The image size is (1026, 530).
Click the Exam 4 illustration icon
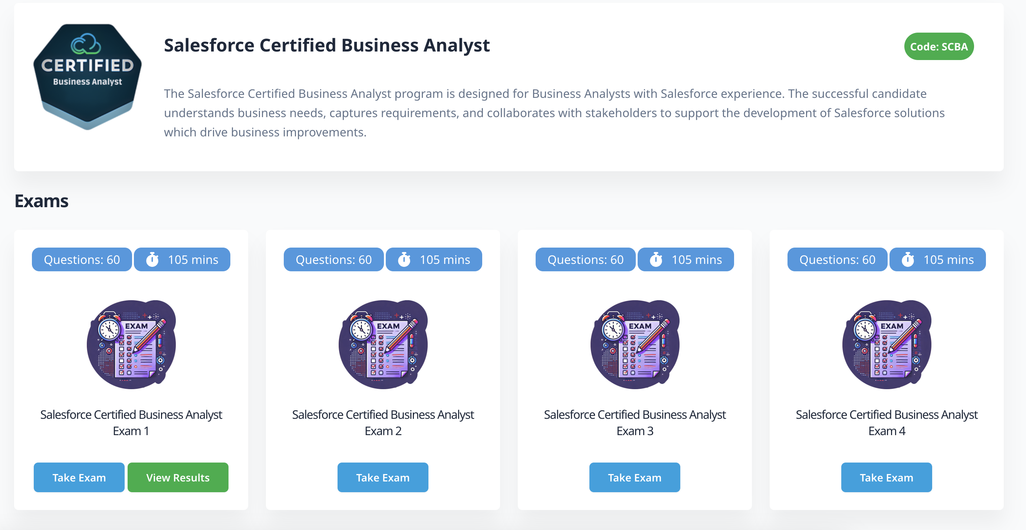pyautogui.click(x=886, y=344)
